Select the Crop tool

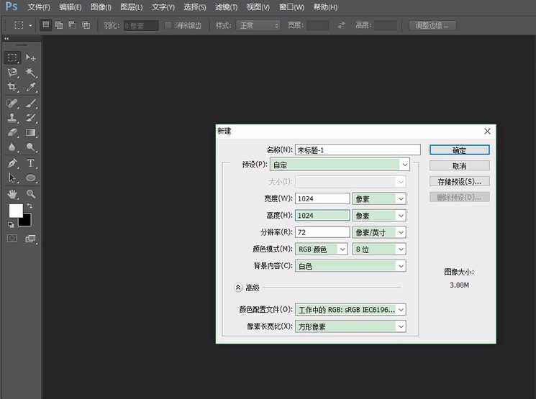(x=12, y=88)
